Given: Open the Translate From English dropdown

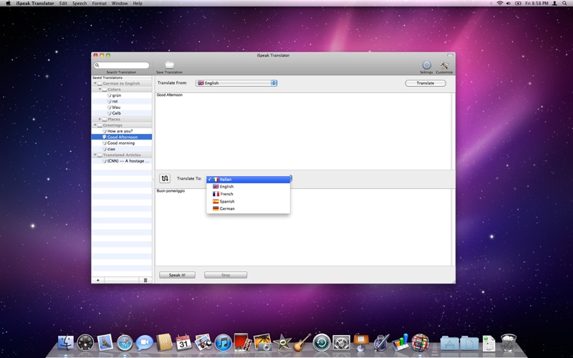Looking at the screenshot, I should tap(236, 83).
